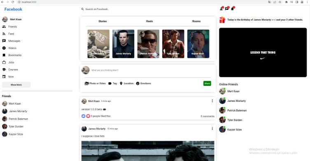
Task: Select Kayzer Söze in Online Friends
Action: pos(231,129)
